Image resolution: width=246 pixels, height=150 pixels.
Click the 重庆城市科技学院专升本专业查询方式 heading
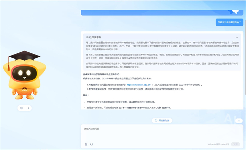(x=102, y=74)
